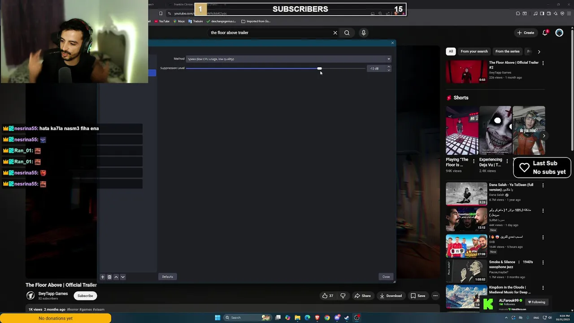The width and height of the screenshot is (574, 323).
Task: Open 'Playing The Floor Is...' short
Action: coord(462,131)
